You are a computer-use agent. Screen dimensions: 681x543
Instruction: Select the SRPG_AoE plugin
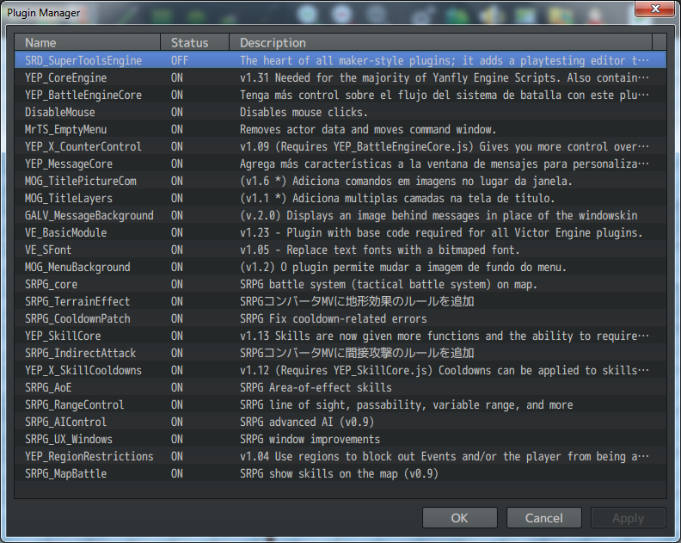[x=340, y=388]
